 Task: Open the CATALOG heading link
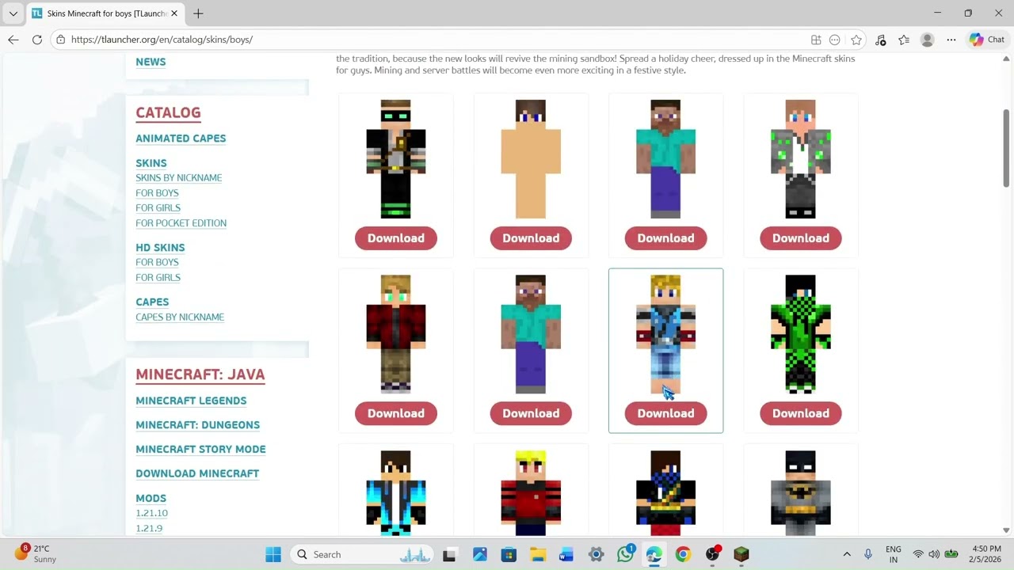coord(168,112)
